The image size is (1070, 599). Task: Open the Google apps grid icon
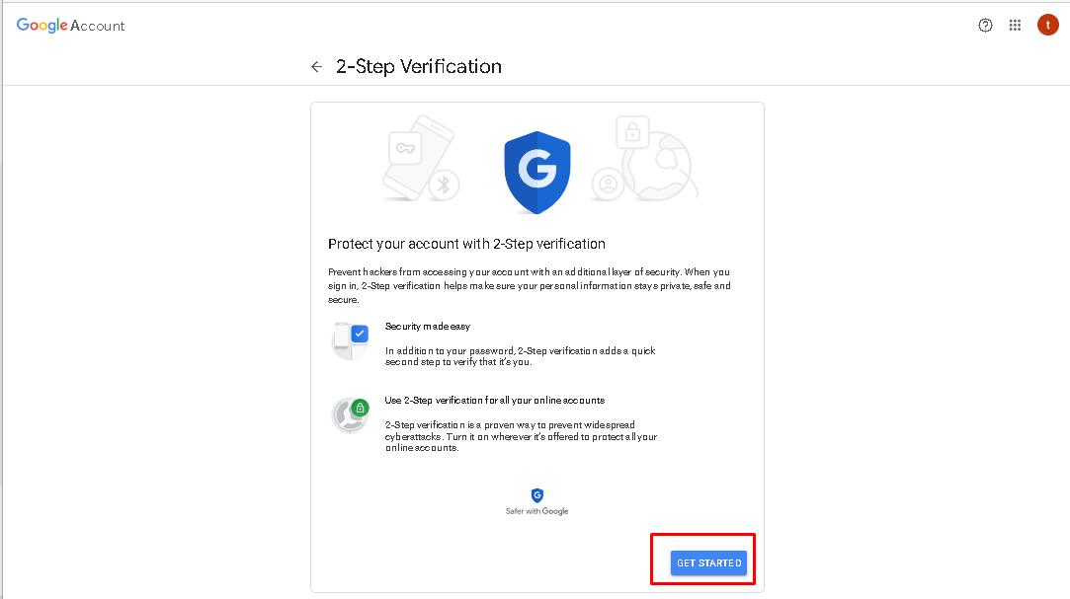pyautogui.click(x=1015, y=26)
